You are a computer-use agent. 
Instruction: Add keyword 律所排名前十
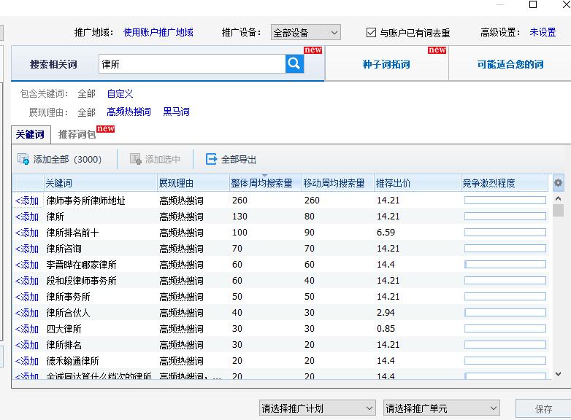(x=27, y=233)
